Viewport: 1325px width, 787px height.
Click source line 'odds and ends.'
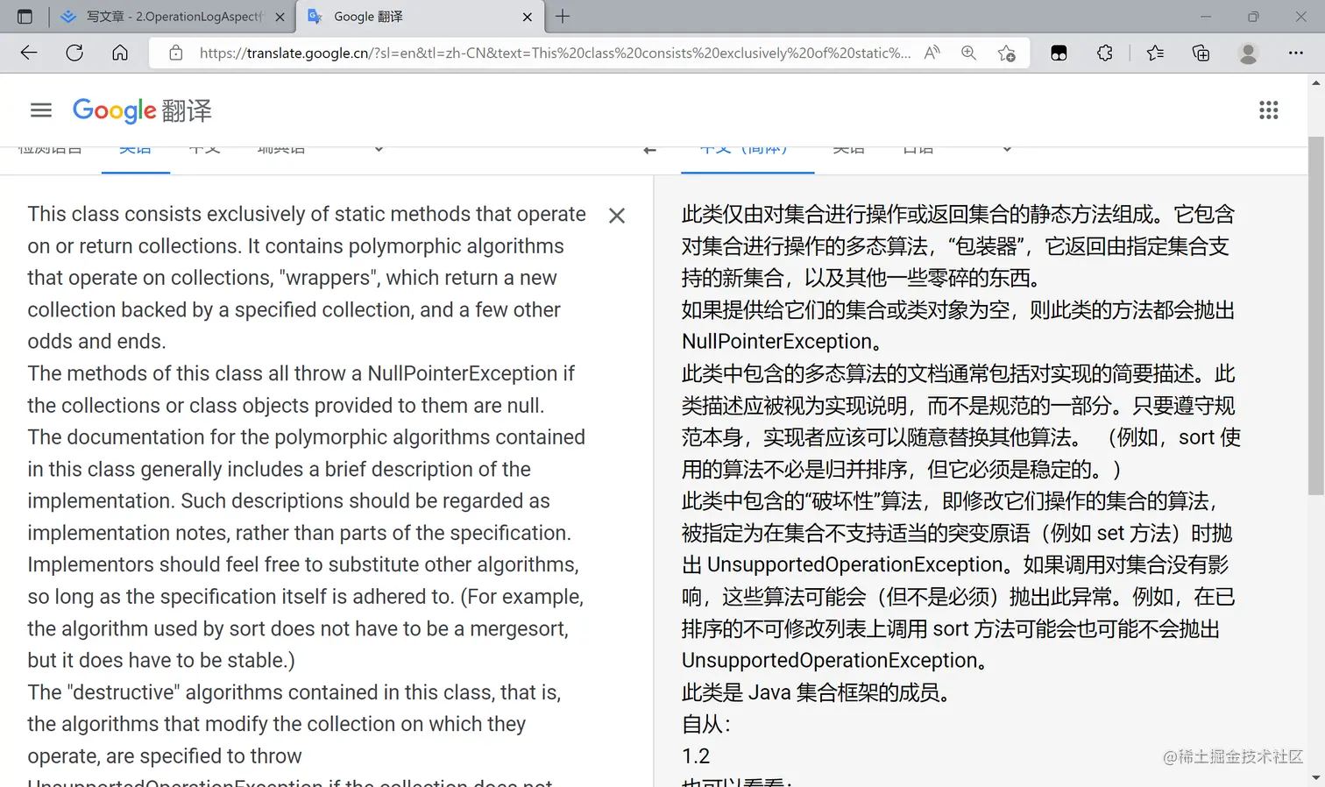(96, 342)
